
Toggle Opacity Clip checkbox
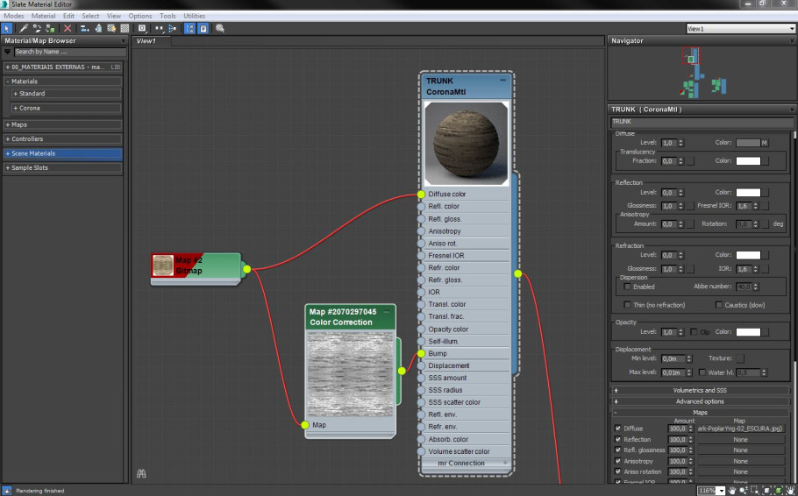click(x=694, y=331)
